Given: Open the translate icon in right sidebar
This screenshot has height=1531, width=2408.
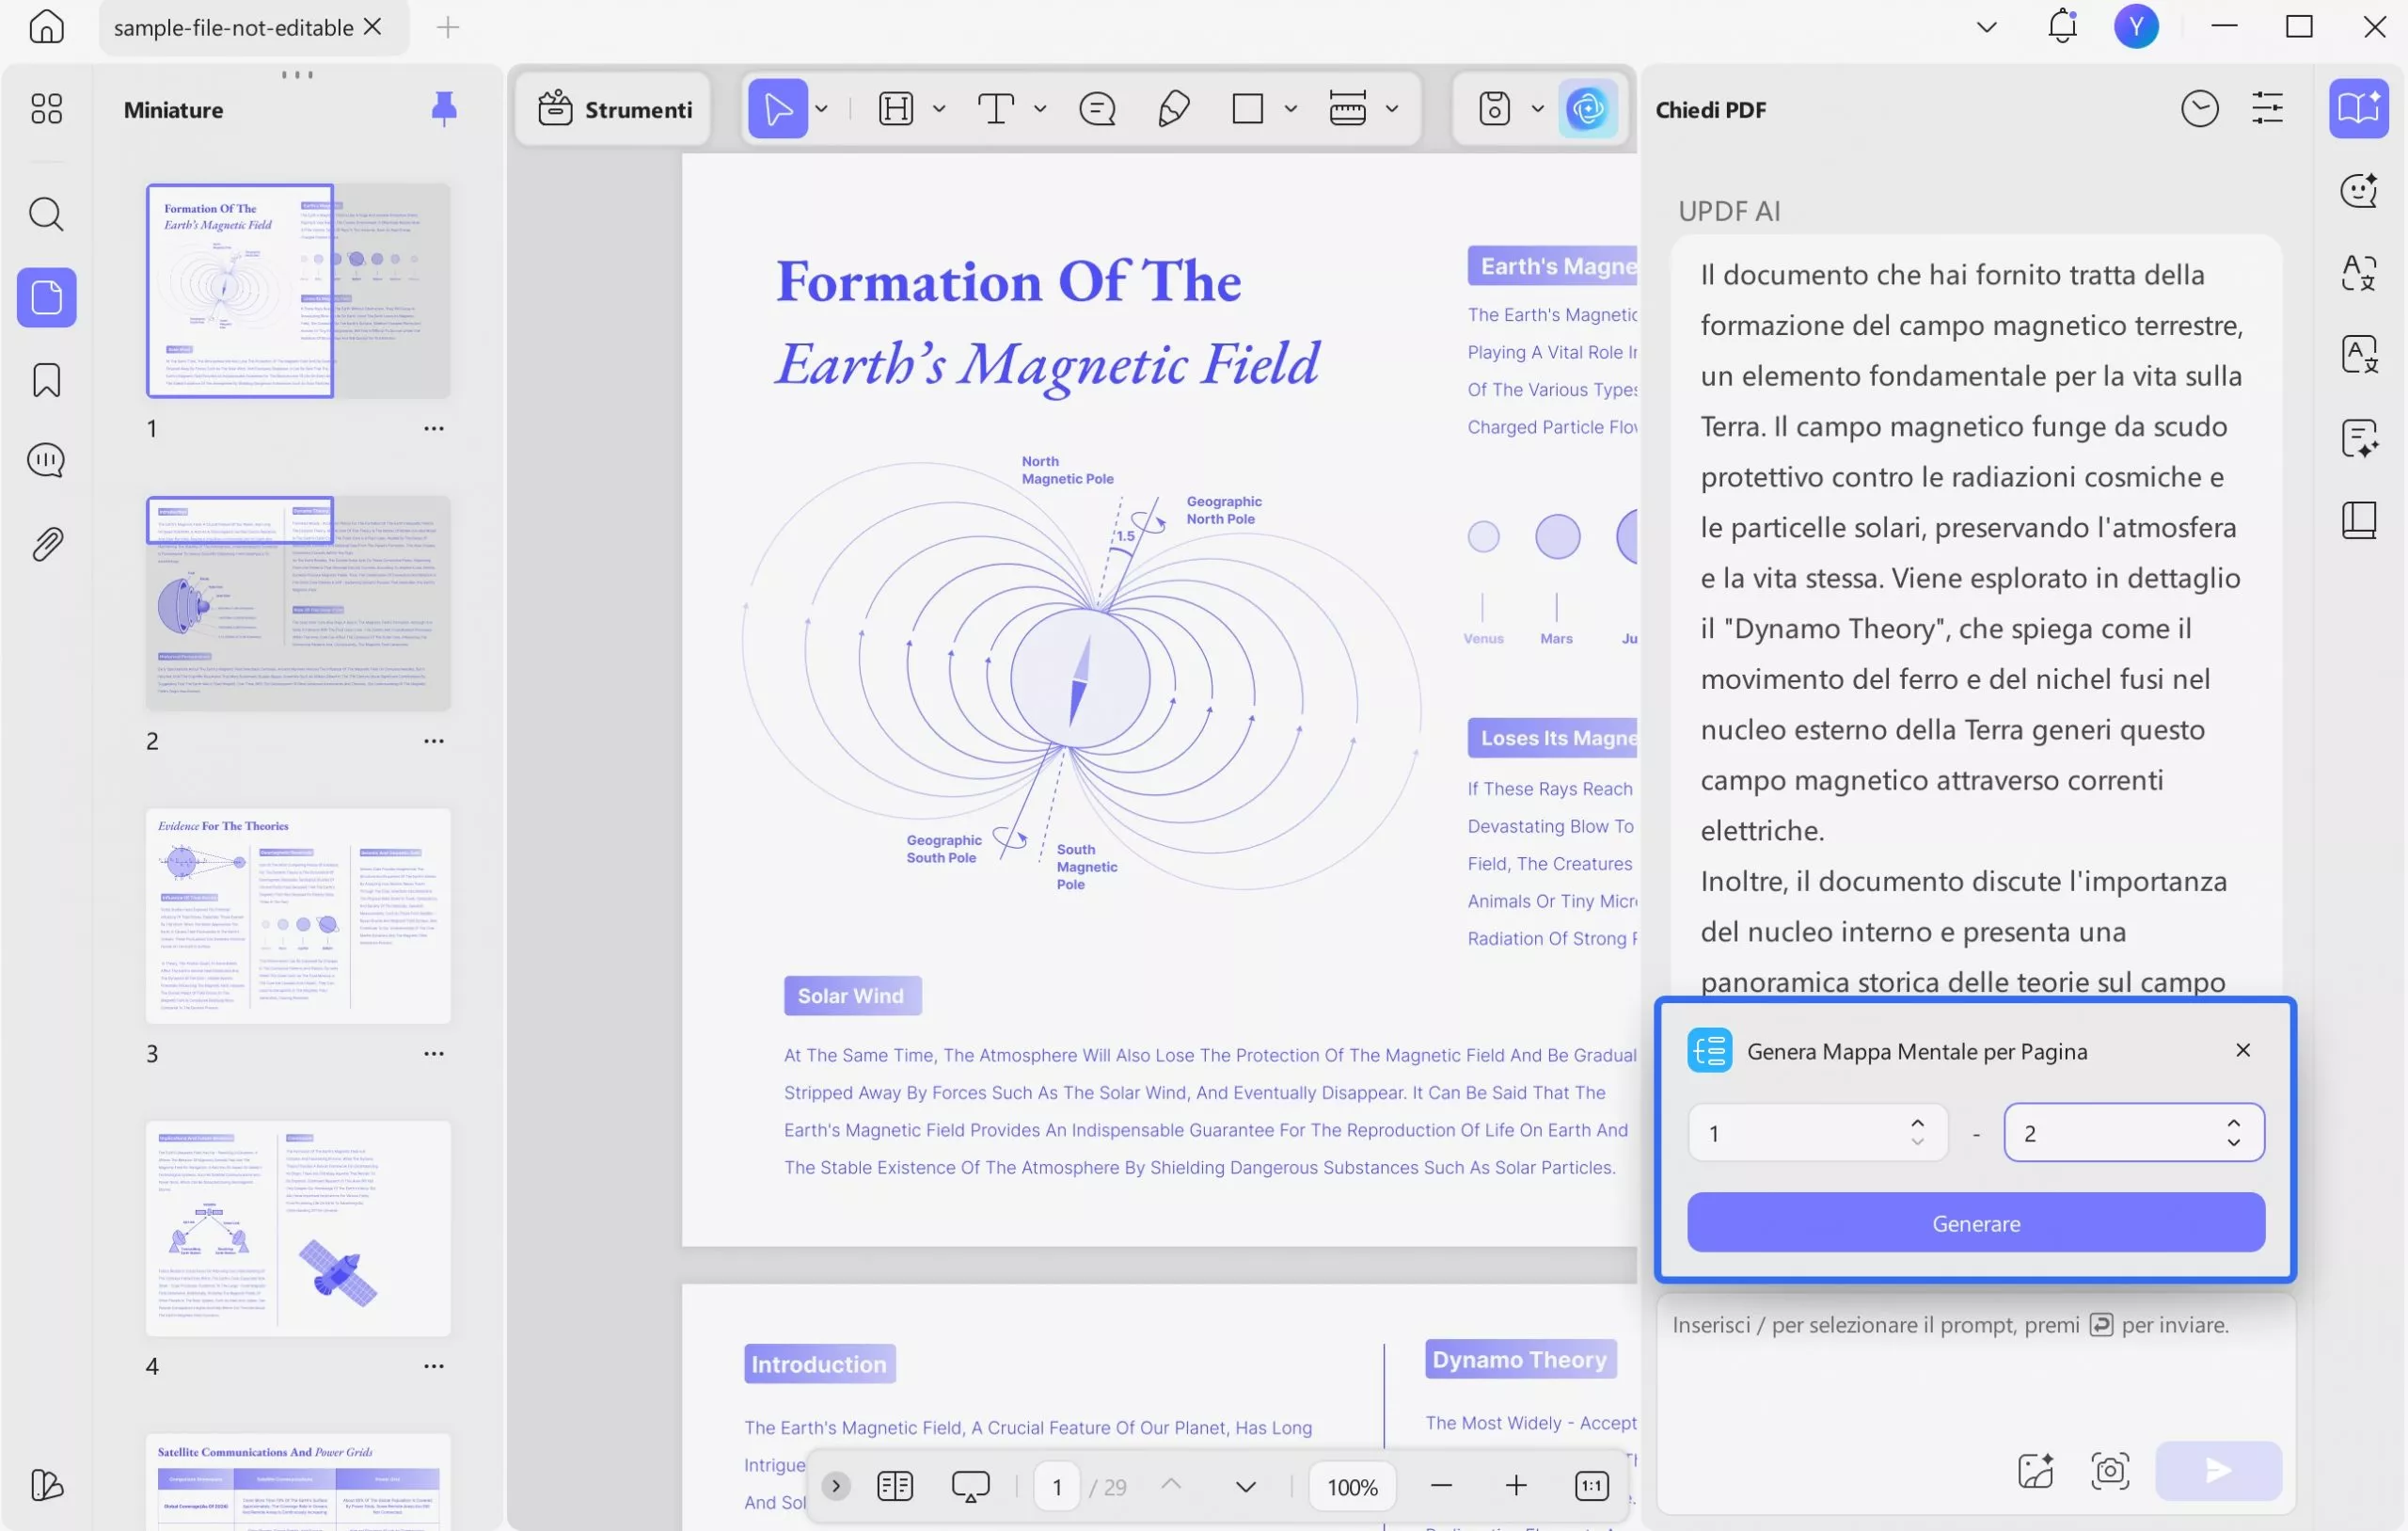Looking at the screenshot, I should pyautogui.click(x=2359, y=272).
